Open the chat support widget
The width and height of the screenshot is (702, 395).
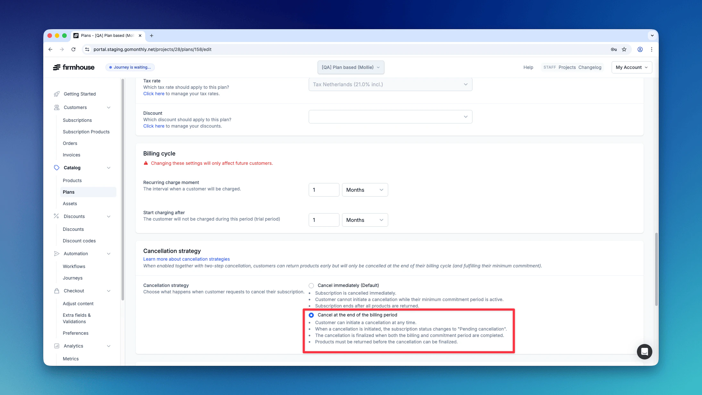644,352
